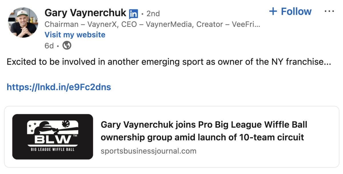The height and width of the screenshot is (174, 343).
Task: Click the sportsbusinessjournal.com source domain
Action: (x=148, y=151)
